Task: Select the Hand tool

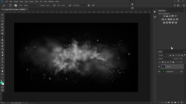Action: tap(2, 71)
